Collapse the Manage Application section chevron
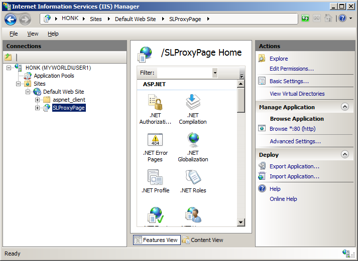Image resolution: width=358 pixels, height=261 pixels. (x=345, y=107)
